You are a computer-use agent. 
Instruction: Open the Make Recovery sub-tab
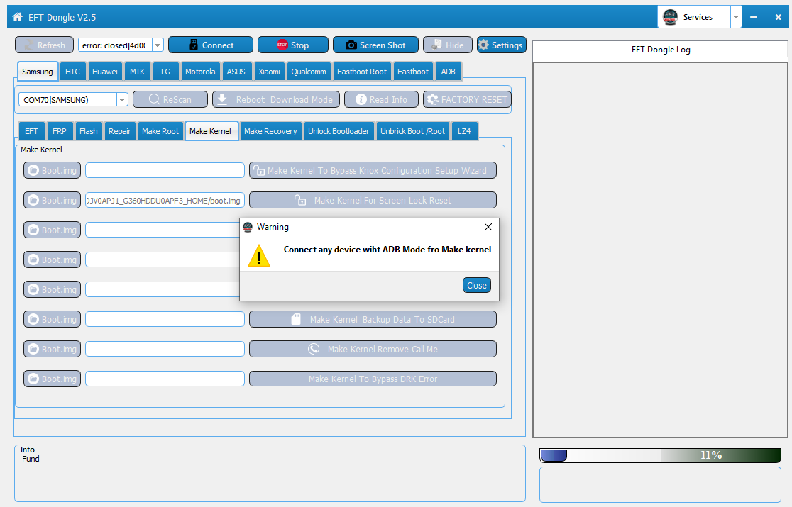pos(270,131)
